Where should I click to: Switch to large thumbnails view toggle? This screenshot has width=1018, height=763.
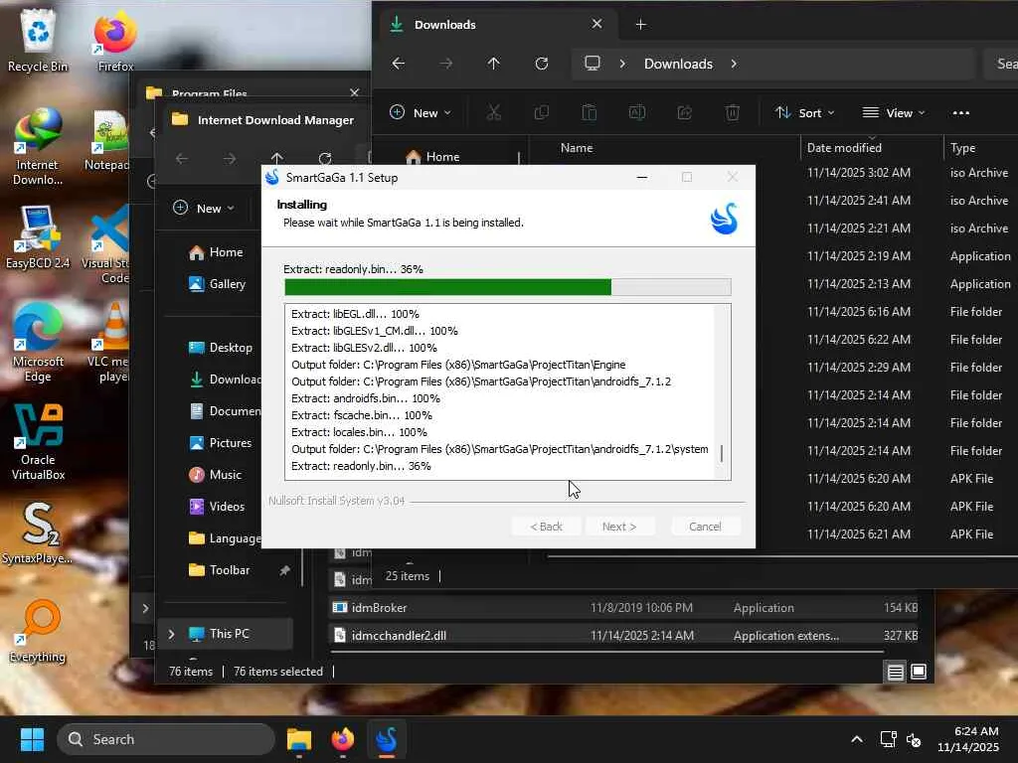[x=919, y=673]
